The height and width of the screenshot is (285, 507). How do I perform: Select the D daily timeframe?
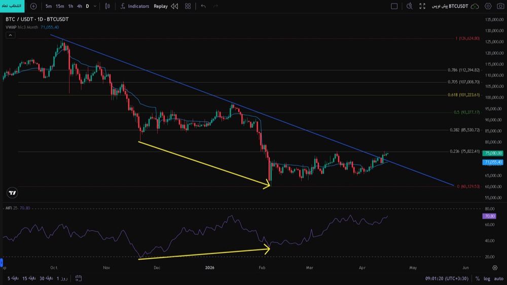click(87, 6)
